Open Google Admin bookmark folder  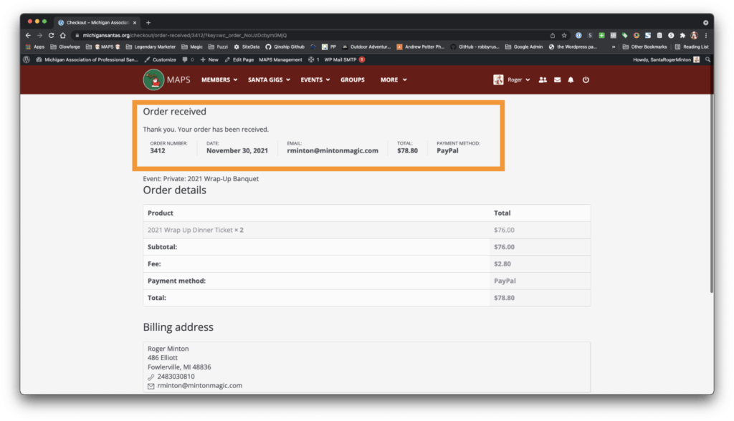(524, 47)
